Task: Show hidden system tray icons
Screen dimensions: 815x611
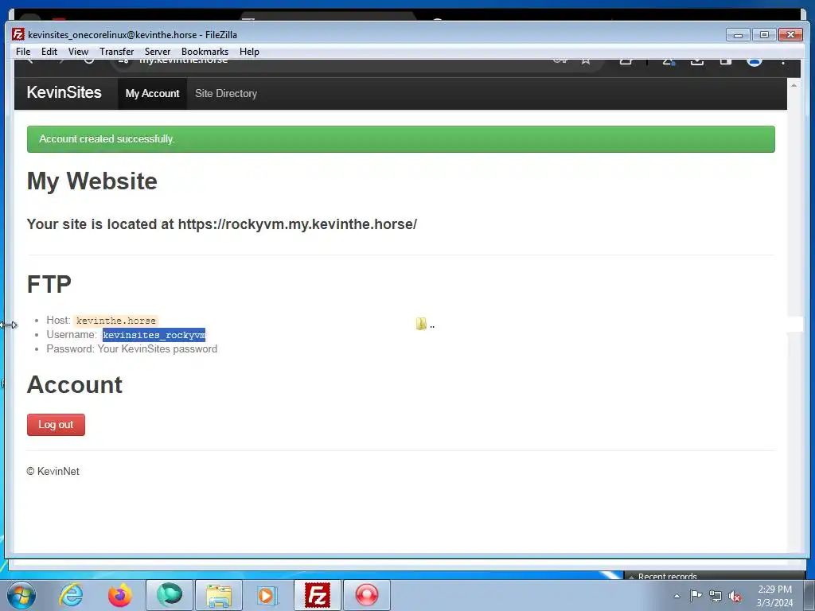Action: point(677,596)
